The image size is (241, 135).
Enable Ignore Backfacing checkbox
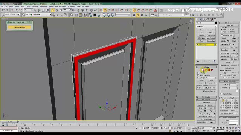point(198,75)
